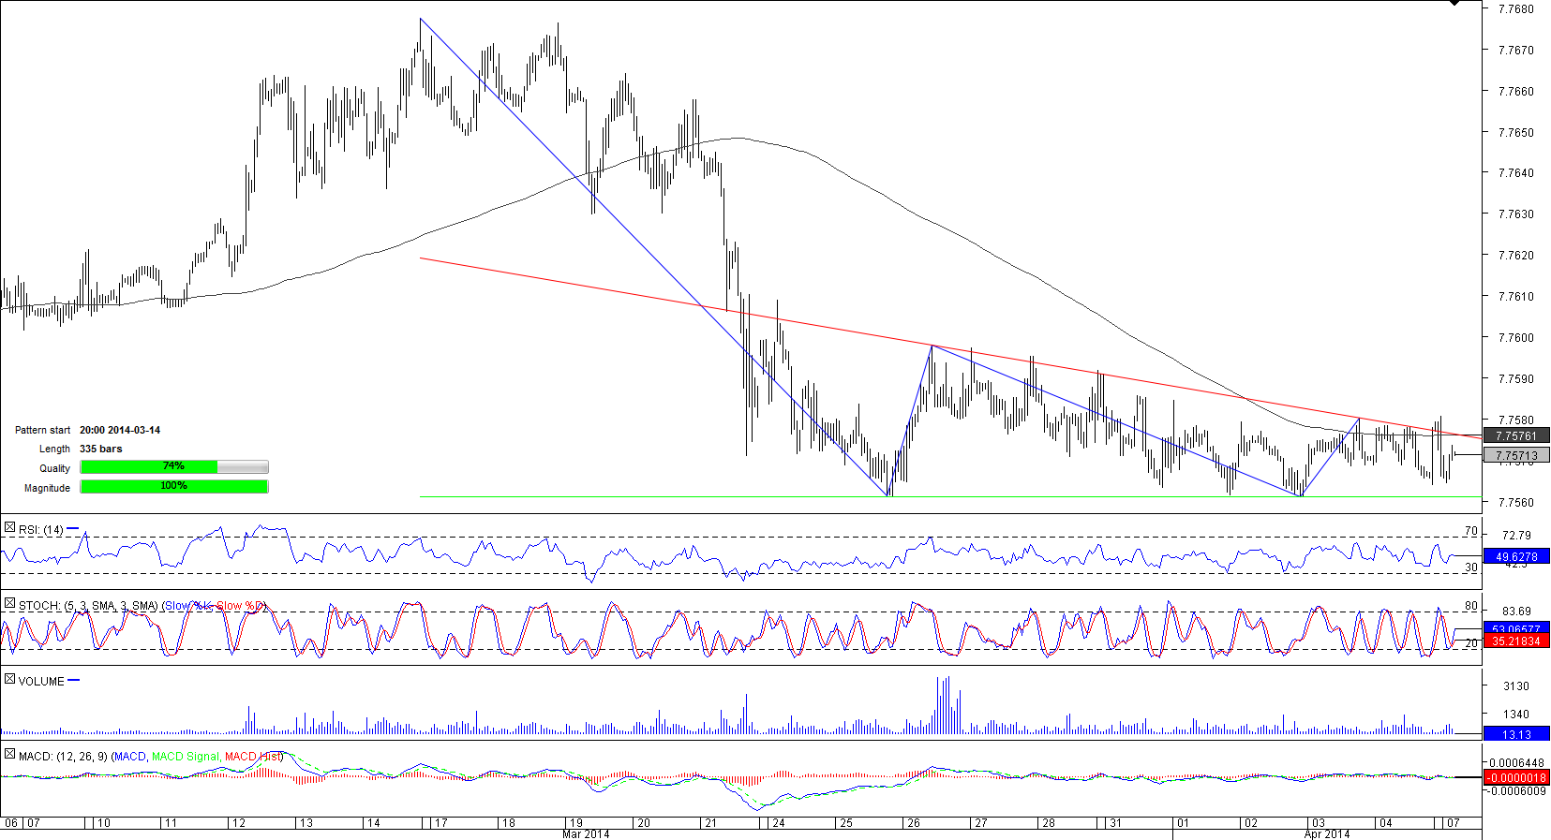Close the STOCH indicator panel box
Image resolution: width=1551 pixels, height=840 pixels.
pos(9,604)
